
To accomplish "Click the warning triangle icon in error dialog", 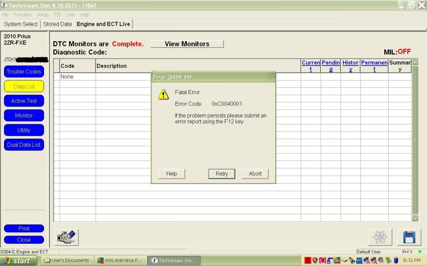I will [x=163, y=94].
